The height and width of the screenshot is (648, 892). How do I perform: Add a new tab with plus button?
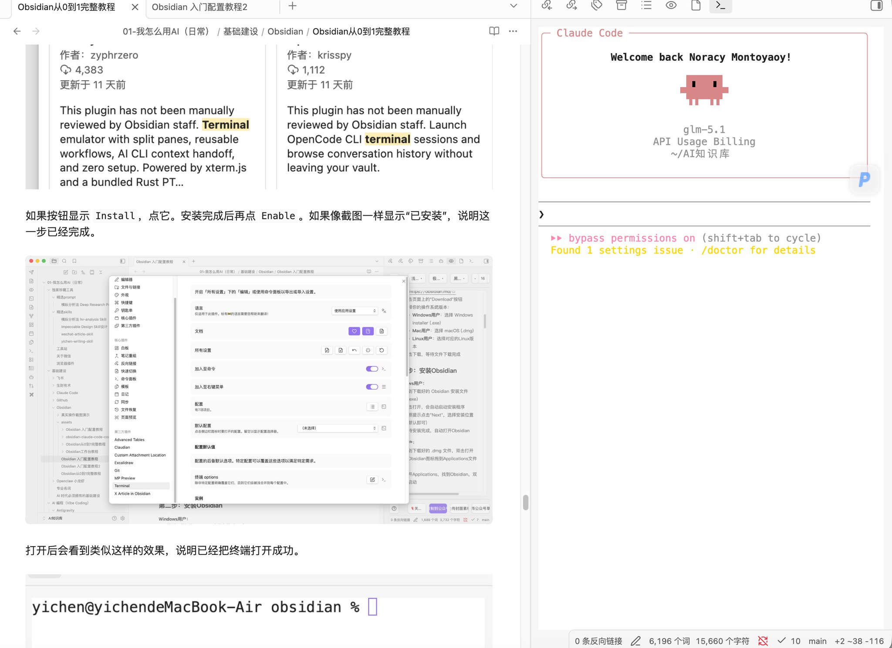click(x=292, y=6)
